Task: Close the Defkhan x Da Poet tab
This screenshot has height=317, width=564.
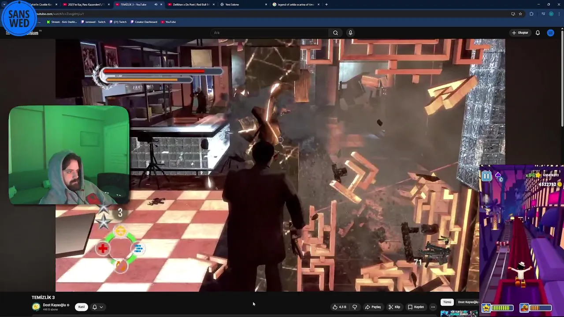Action: point(214,4)
